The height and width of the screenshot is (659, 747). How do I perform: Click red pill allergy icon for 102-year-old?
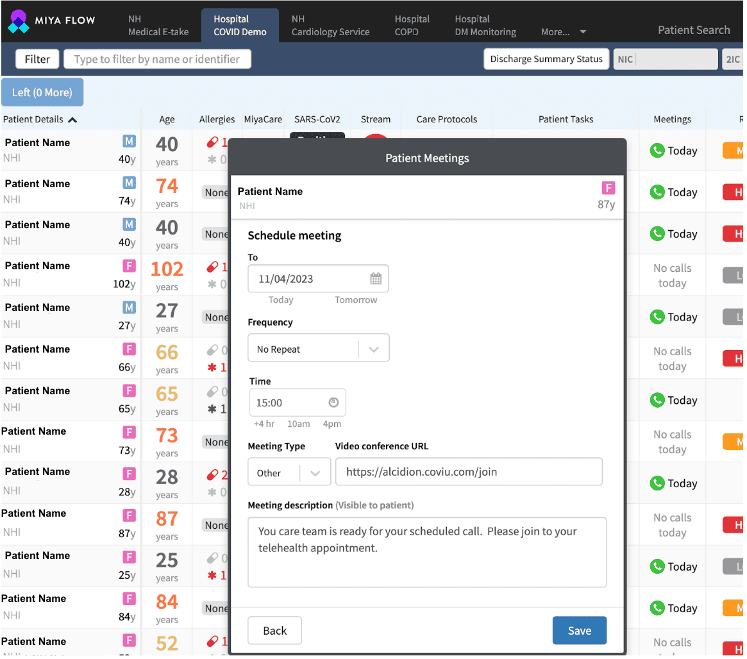pyautogui.click(x=212, y=267)
